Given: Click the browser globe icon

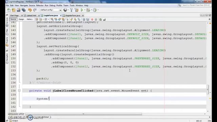Looking at the screenshot, I should 65,10.
